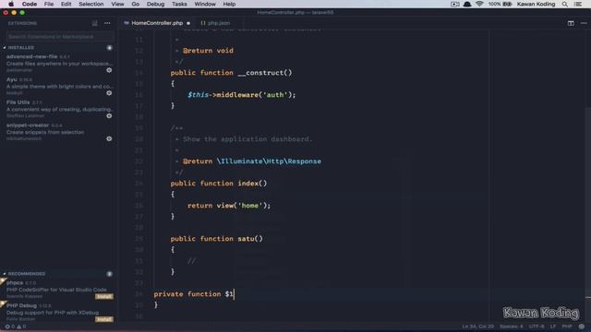This screenshot has width=591, height=332.
Task: Click the \Illuminate\Http\Response text
Action: (269, 161)
